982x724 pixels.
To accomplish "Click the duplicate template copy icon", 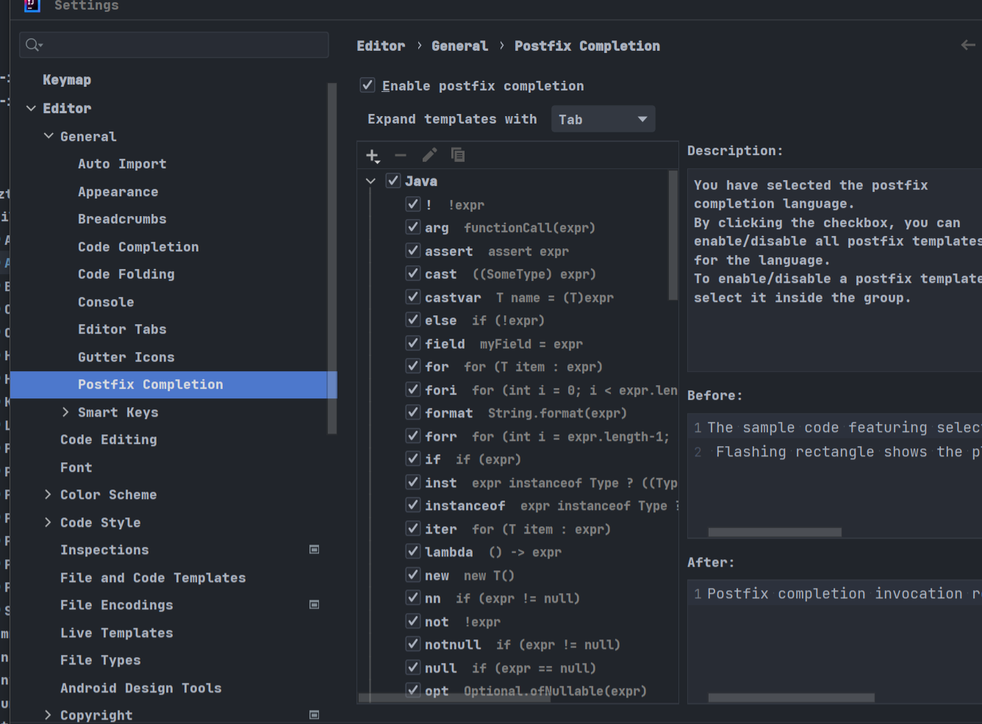I will pos(458,155).
